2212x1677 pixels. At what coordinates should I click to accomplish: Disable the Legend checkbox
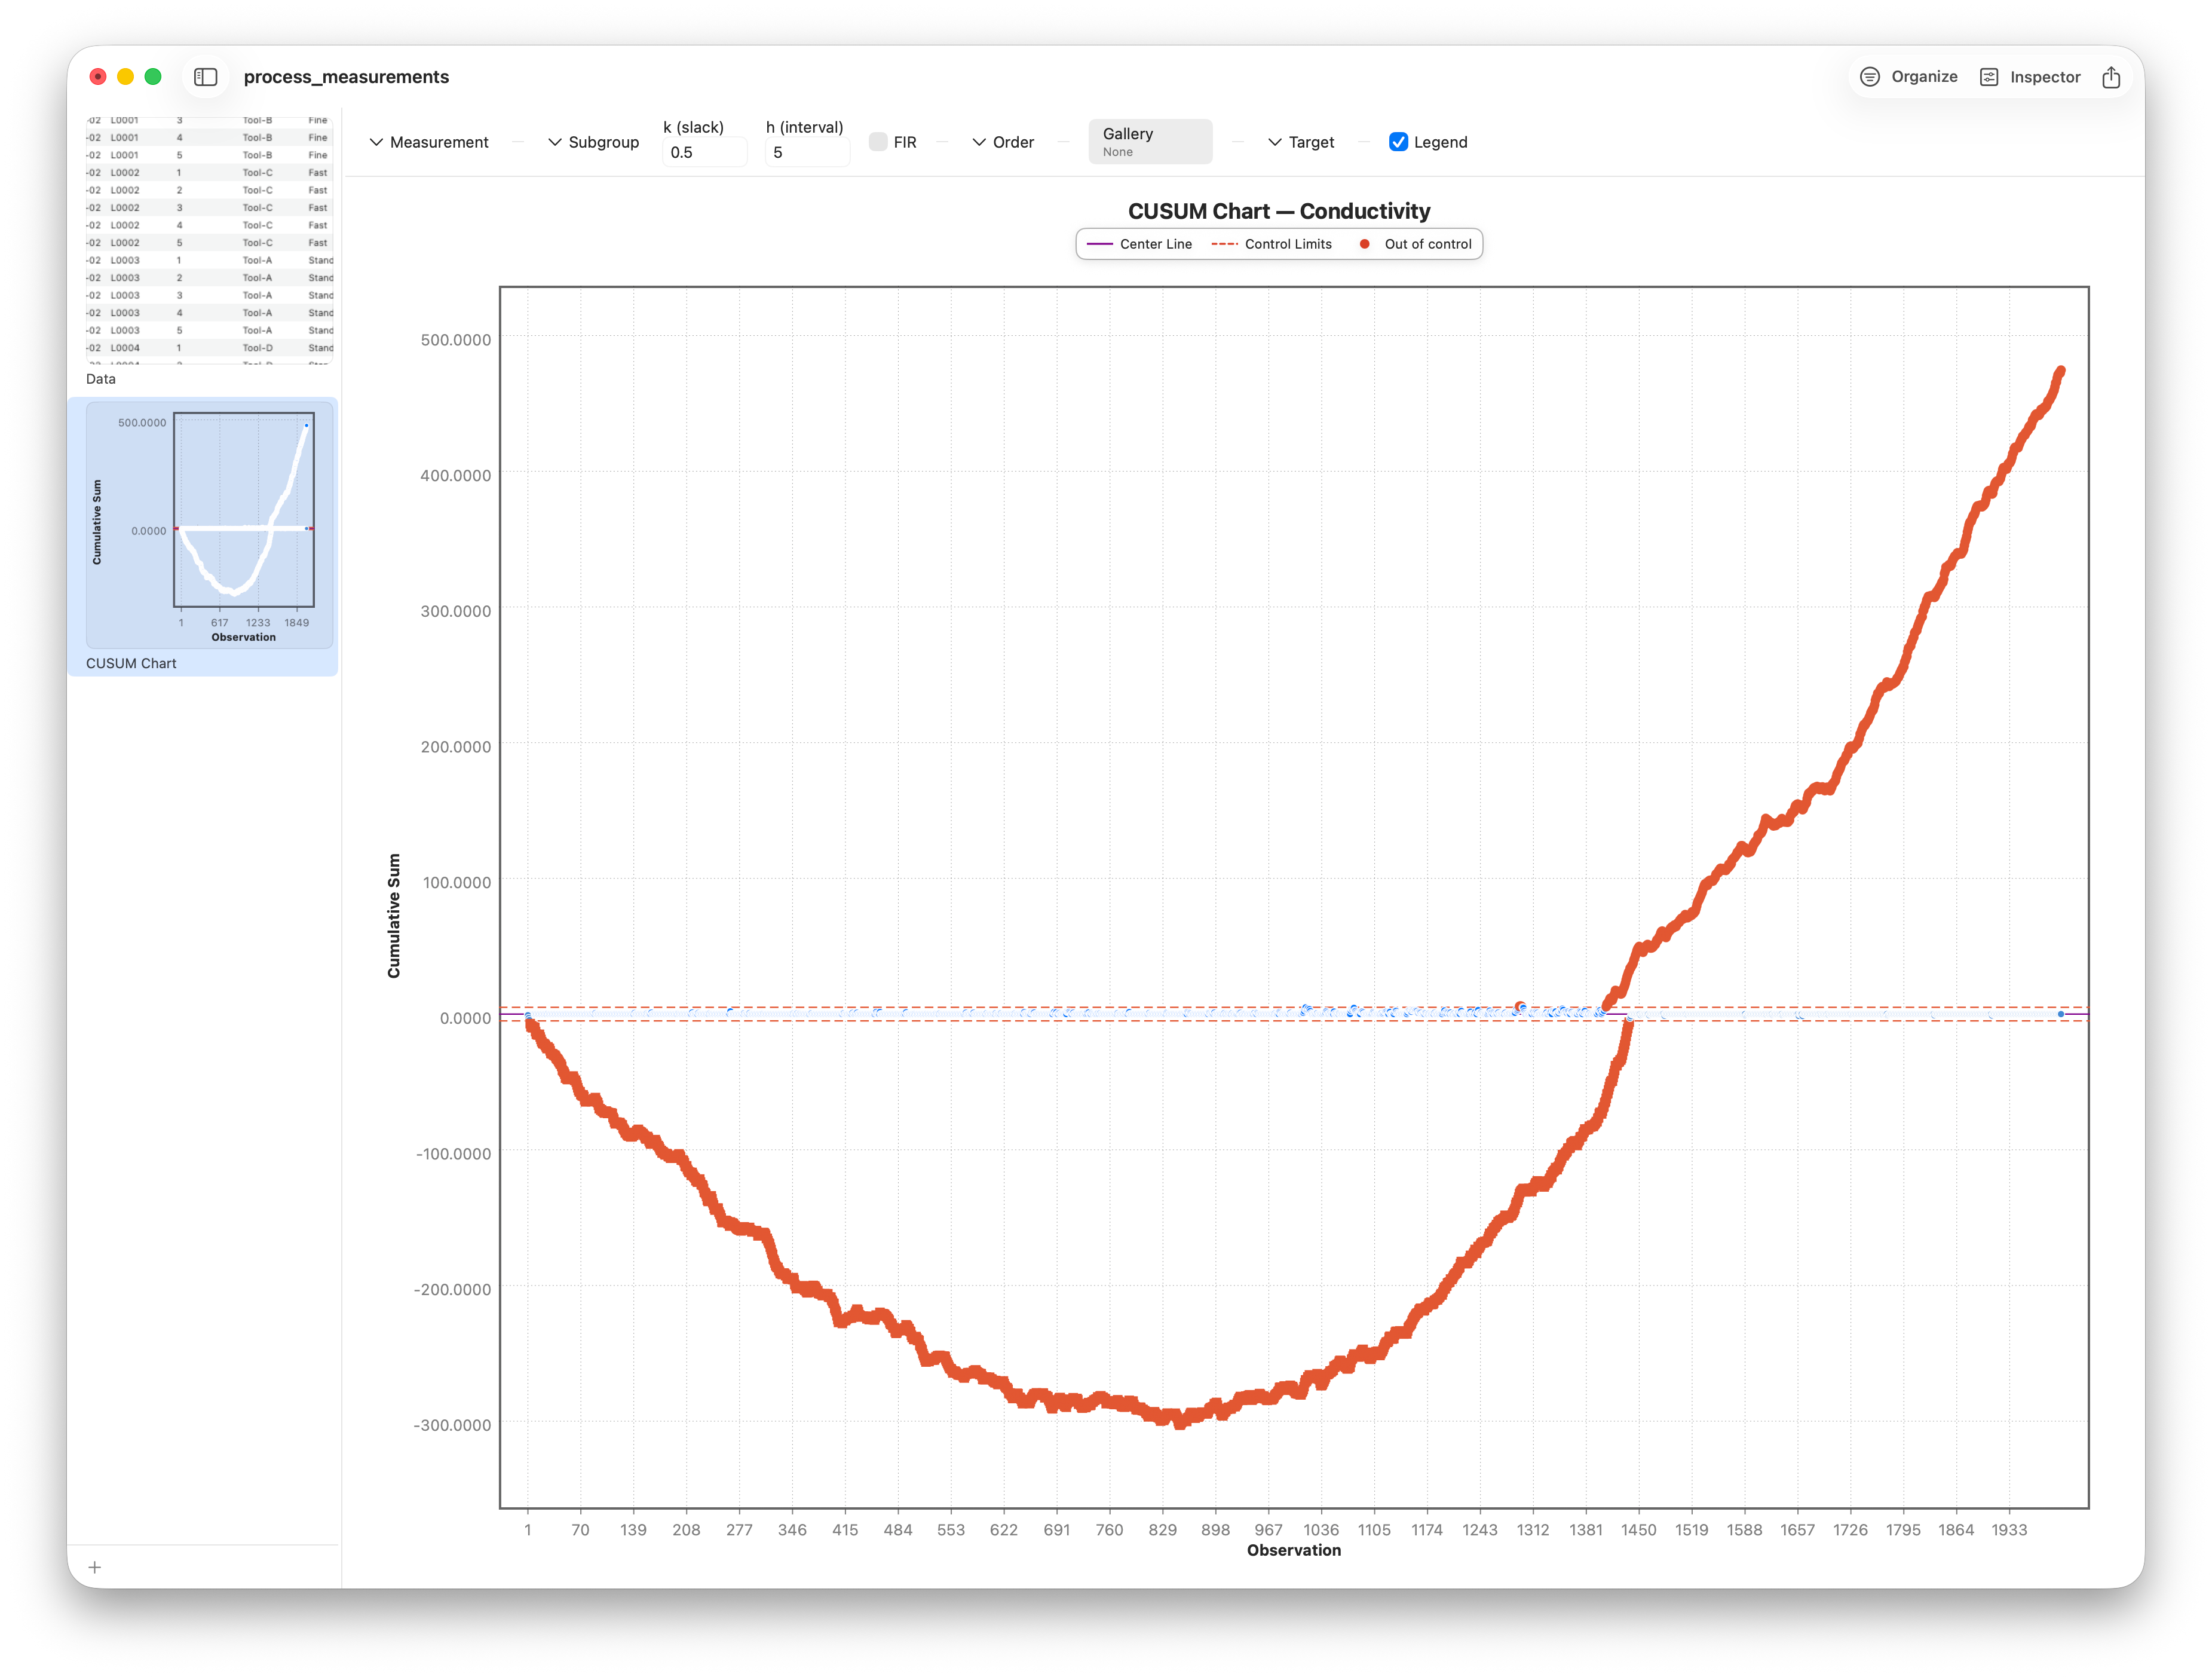(x=1398, y=142)
